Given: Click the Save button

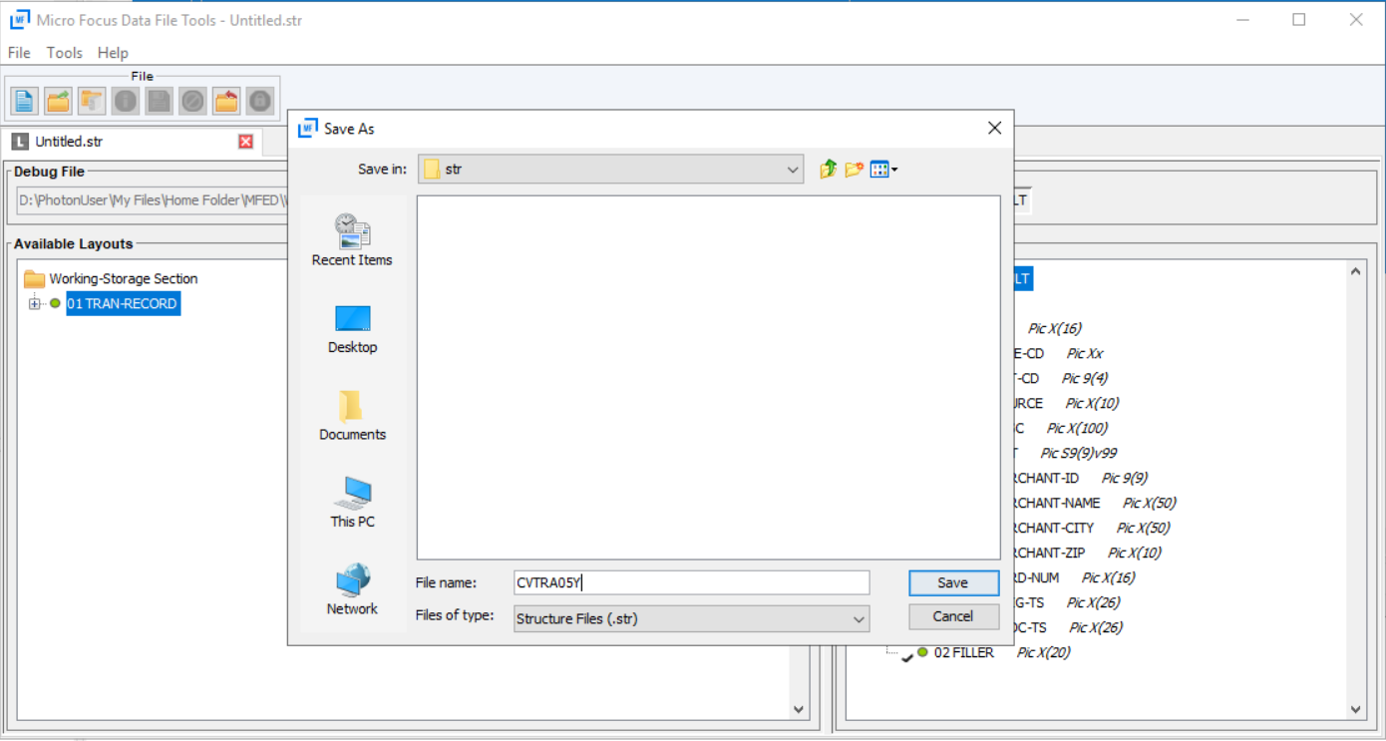Looking at the screenshot, I should click(952, 582).
